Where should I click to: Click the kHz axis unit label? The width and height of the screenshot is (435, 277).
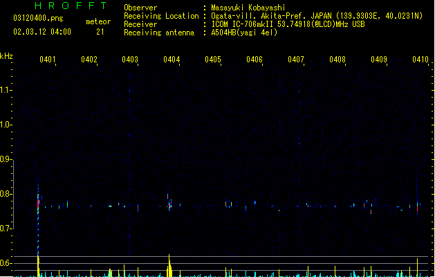click(6, 56)
